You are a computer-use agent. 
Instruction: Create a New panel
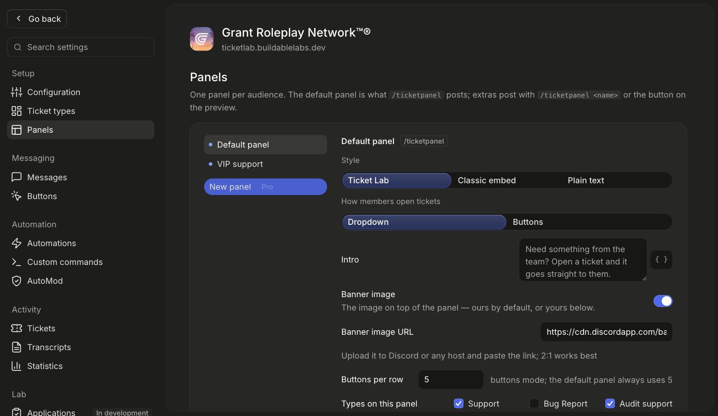265,187
